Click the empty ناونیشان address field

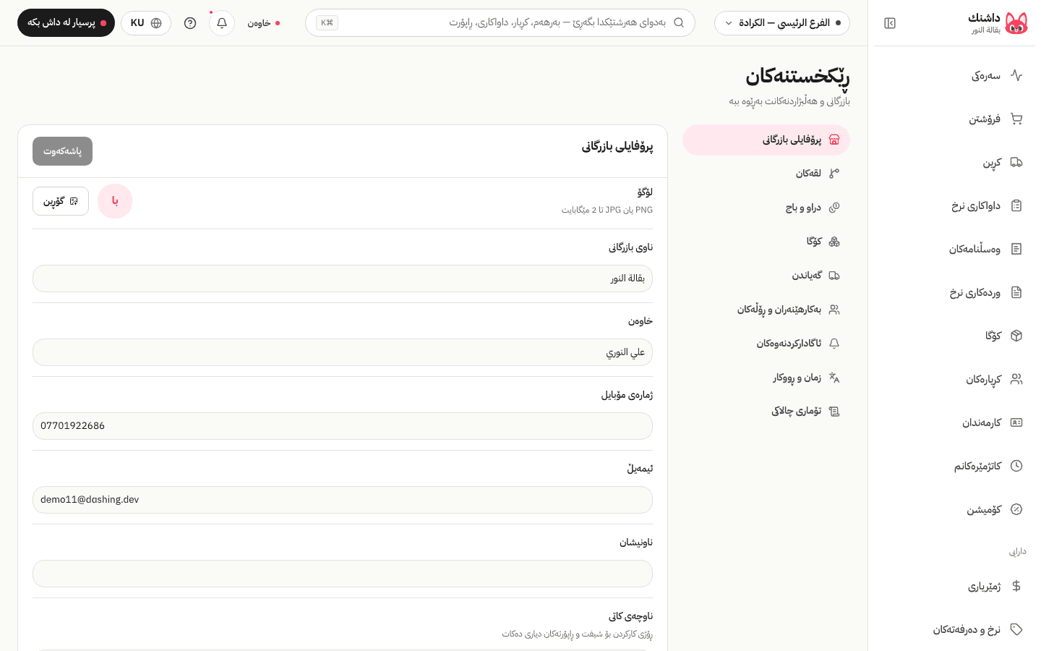pyautogui.click(x=343, y=574)
